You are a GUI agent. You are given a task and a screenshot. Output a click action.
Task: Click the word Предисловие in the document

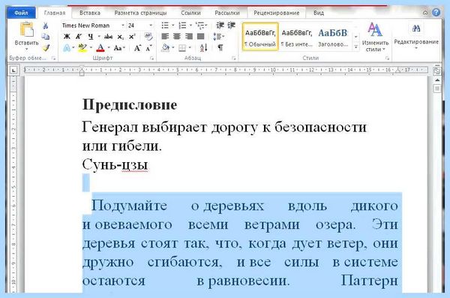pyautogui.click(x=130, y=105)
